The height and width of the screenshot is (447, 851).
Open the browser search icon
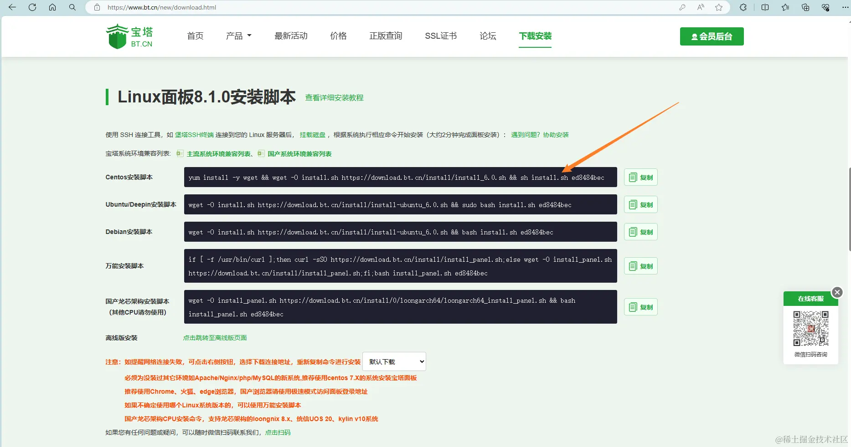[72, 7]
